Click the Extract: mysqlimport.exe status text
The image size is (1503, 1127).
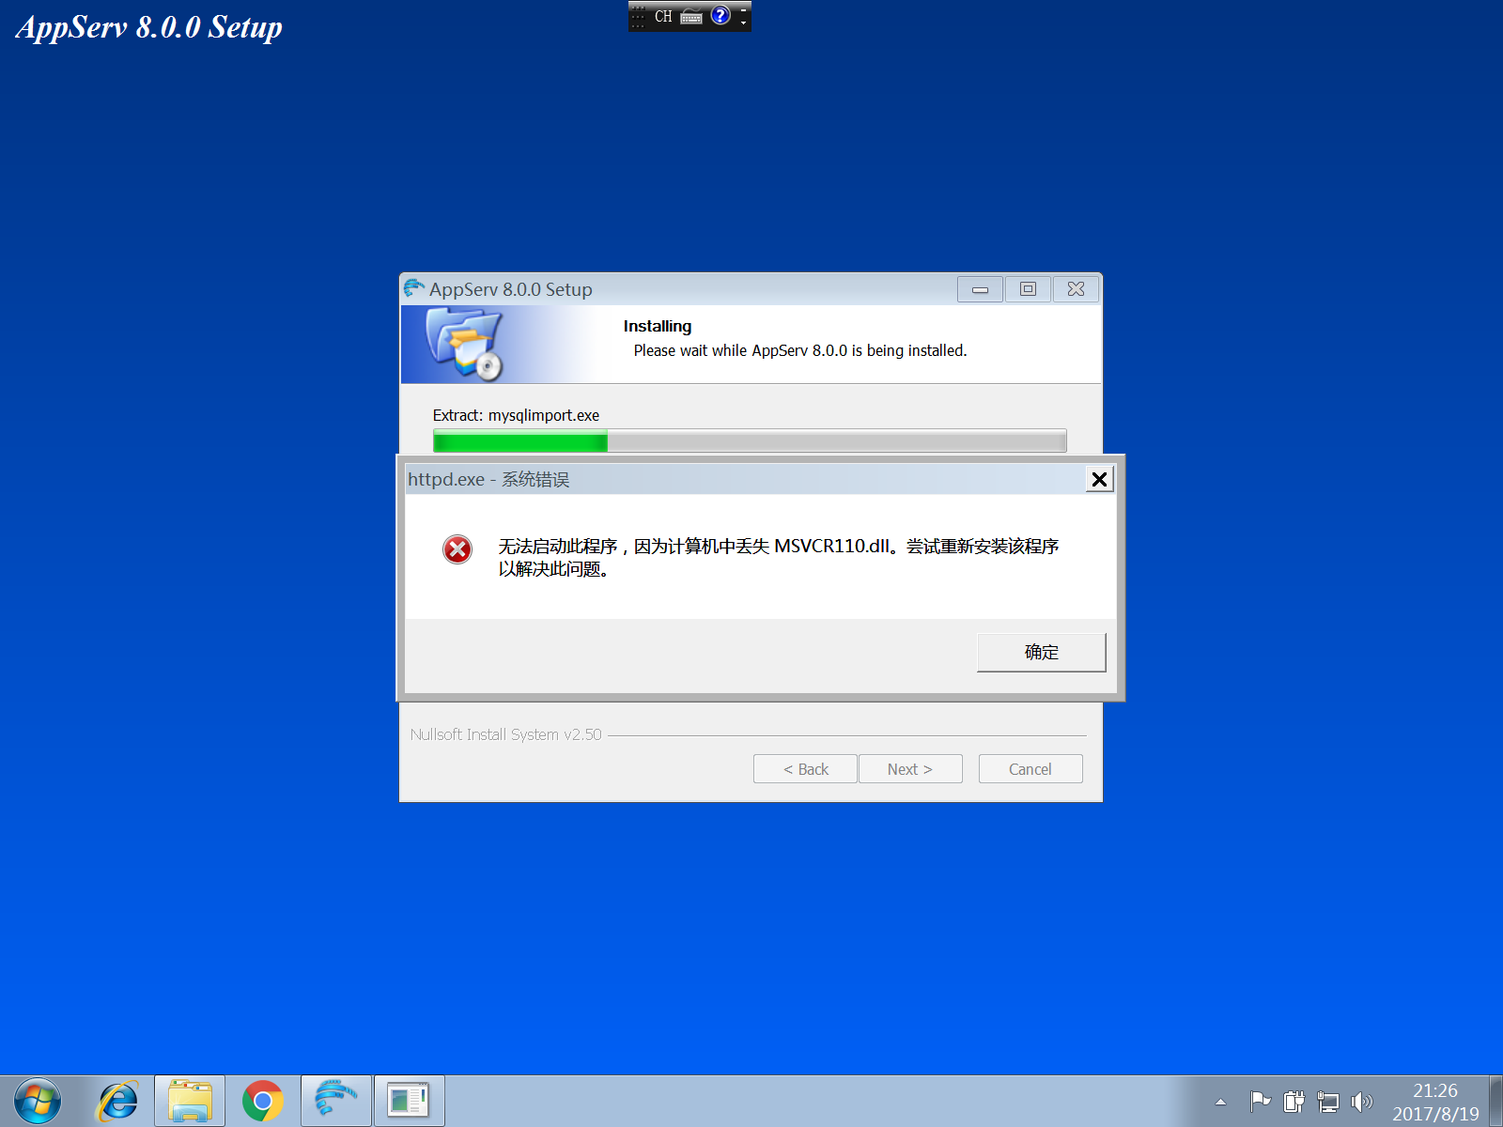tap(516, 415)
